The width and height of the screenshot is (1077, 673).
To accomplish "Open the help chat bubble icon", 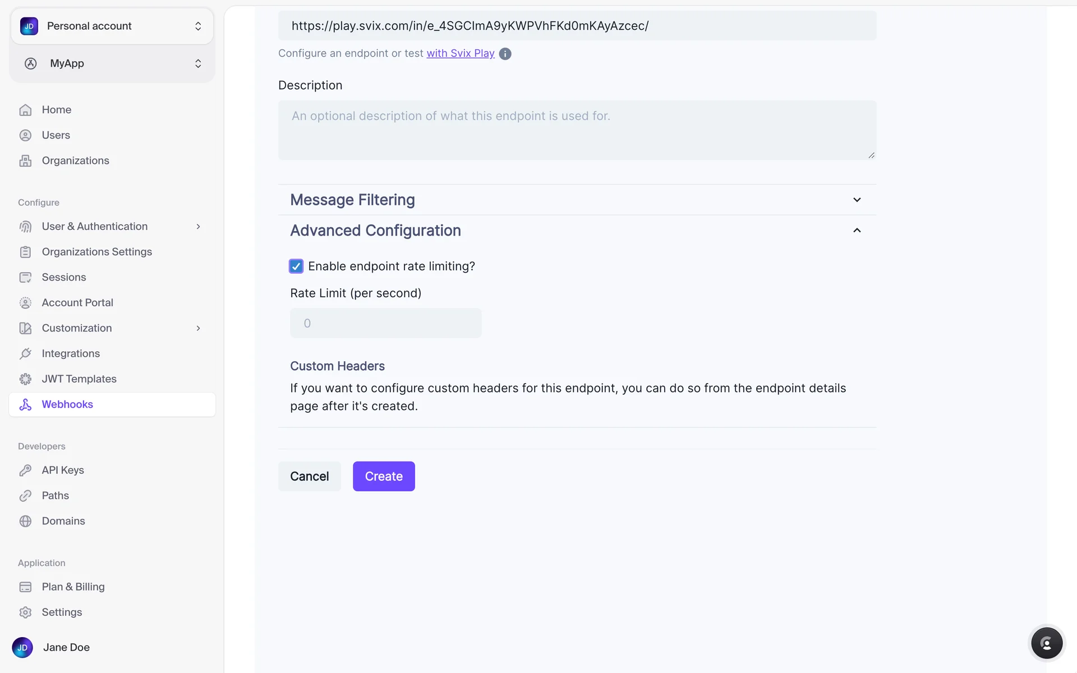I will click(x=1046, y=643).
